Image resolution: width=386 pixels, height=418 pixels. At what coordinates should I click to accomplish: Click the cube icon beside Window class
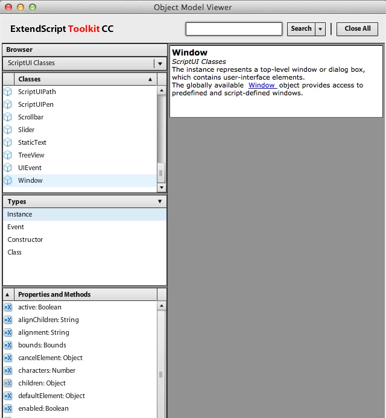[x=8, y=180]
